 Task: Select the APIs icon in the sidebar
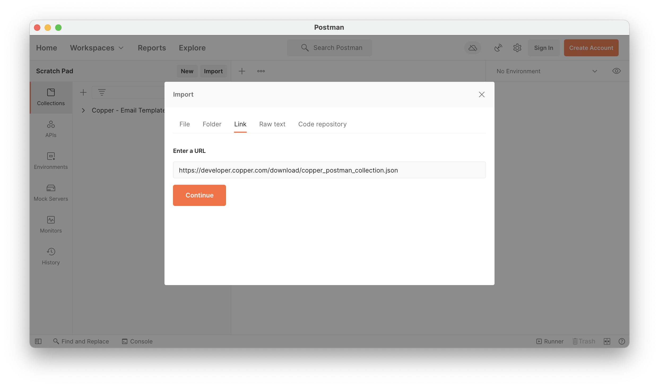(x=51, y=129)
